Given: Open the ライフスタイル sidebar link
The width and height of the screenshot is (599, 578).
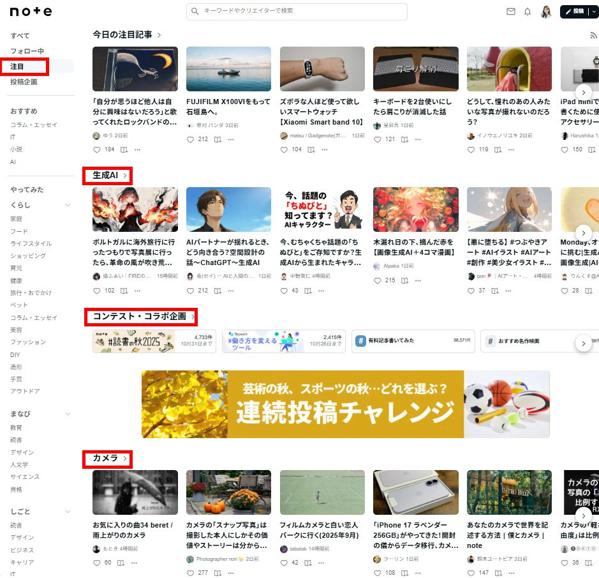Looking at the screenshot, I should click(x=31, y=243).
